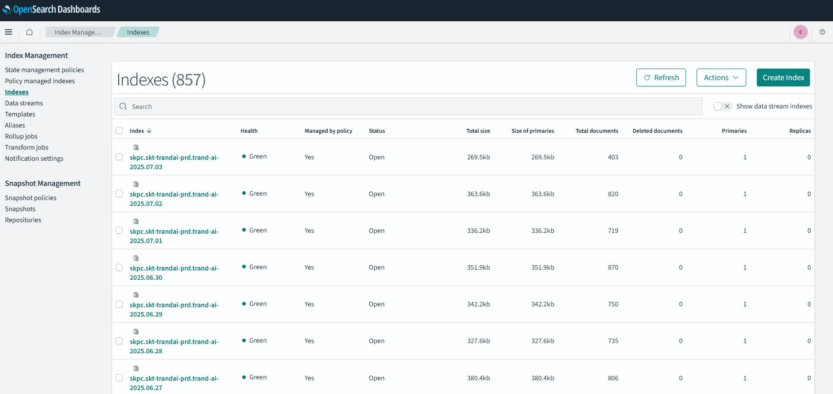Click the Indexes breadcrumb
Image resolution: width=833 pixels, height=394 pixels.
click(x=138, y=32)
